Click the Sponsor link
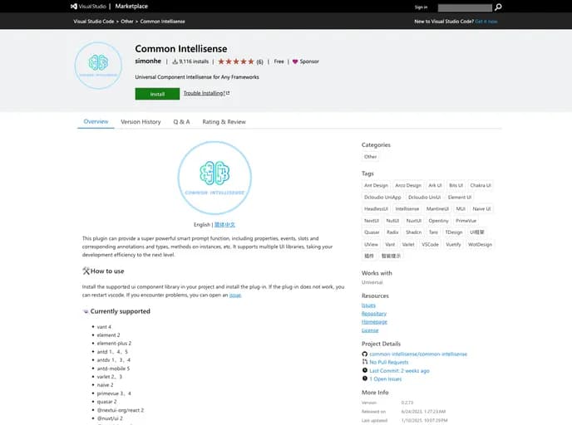The width and height of the screenshot is (572, 425). coord(309,61)
